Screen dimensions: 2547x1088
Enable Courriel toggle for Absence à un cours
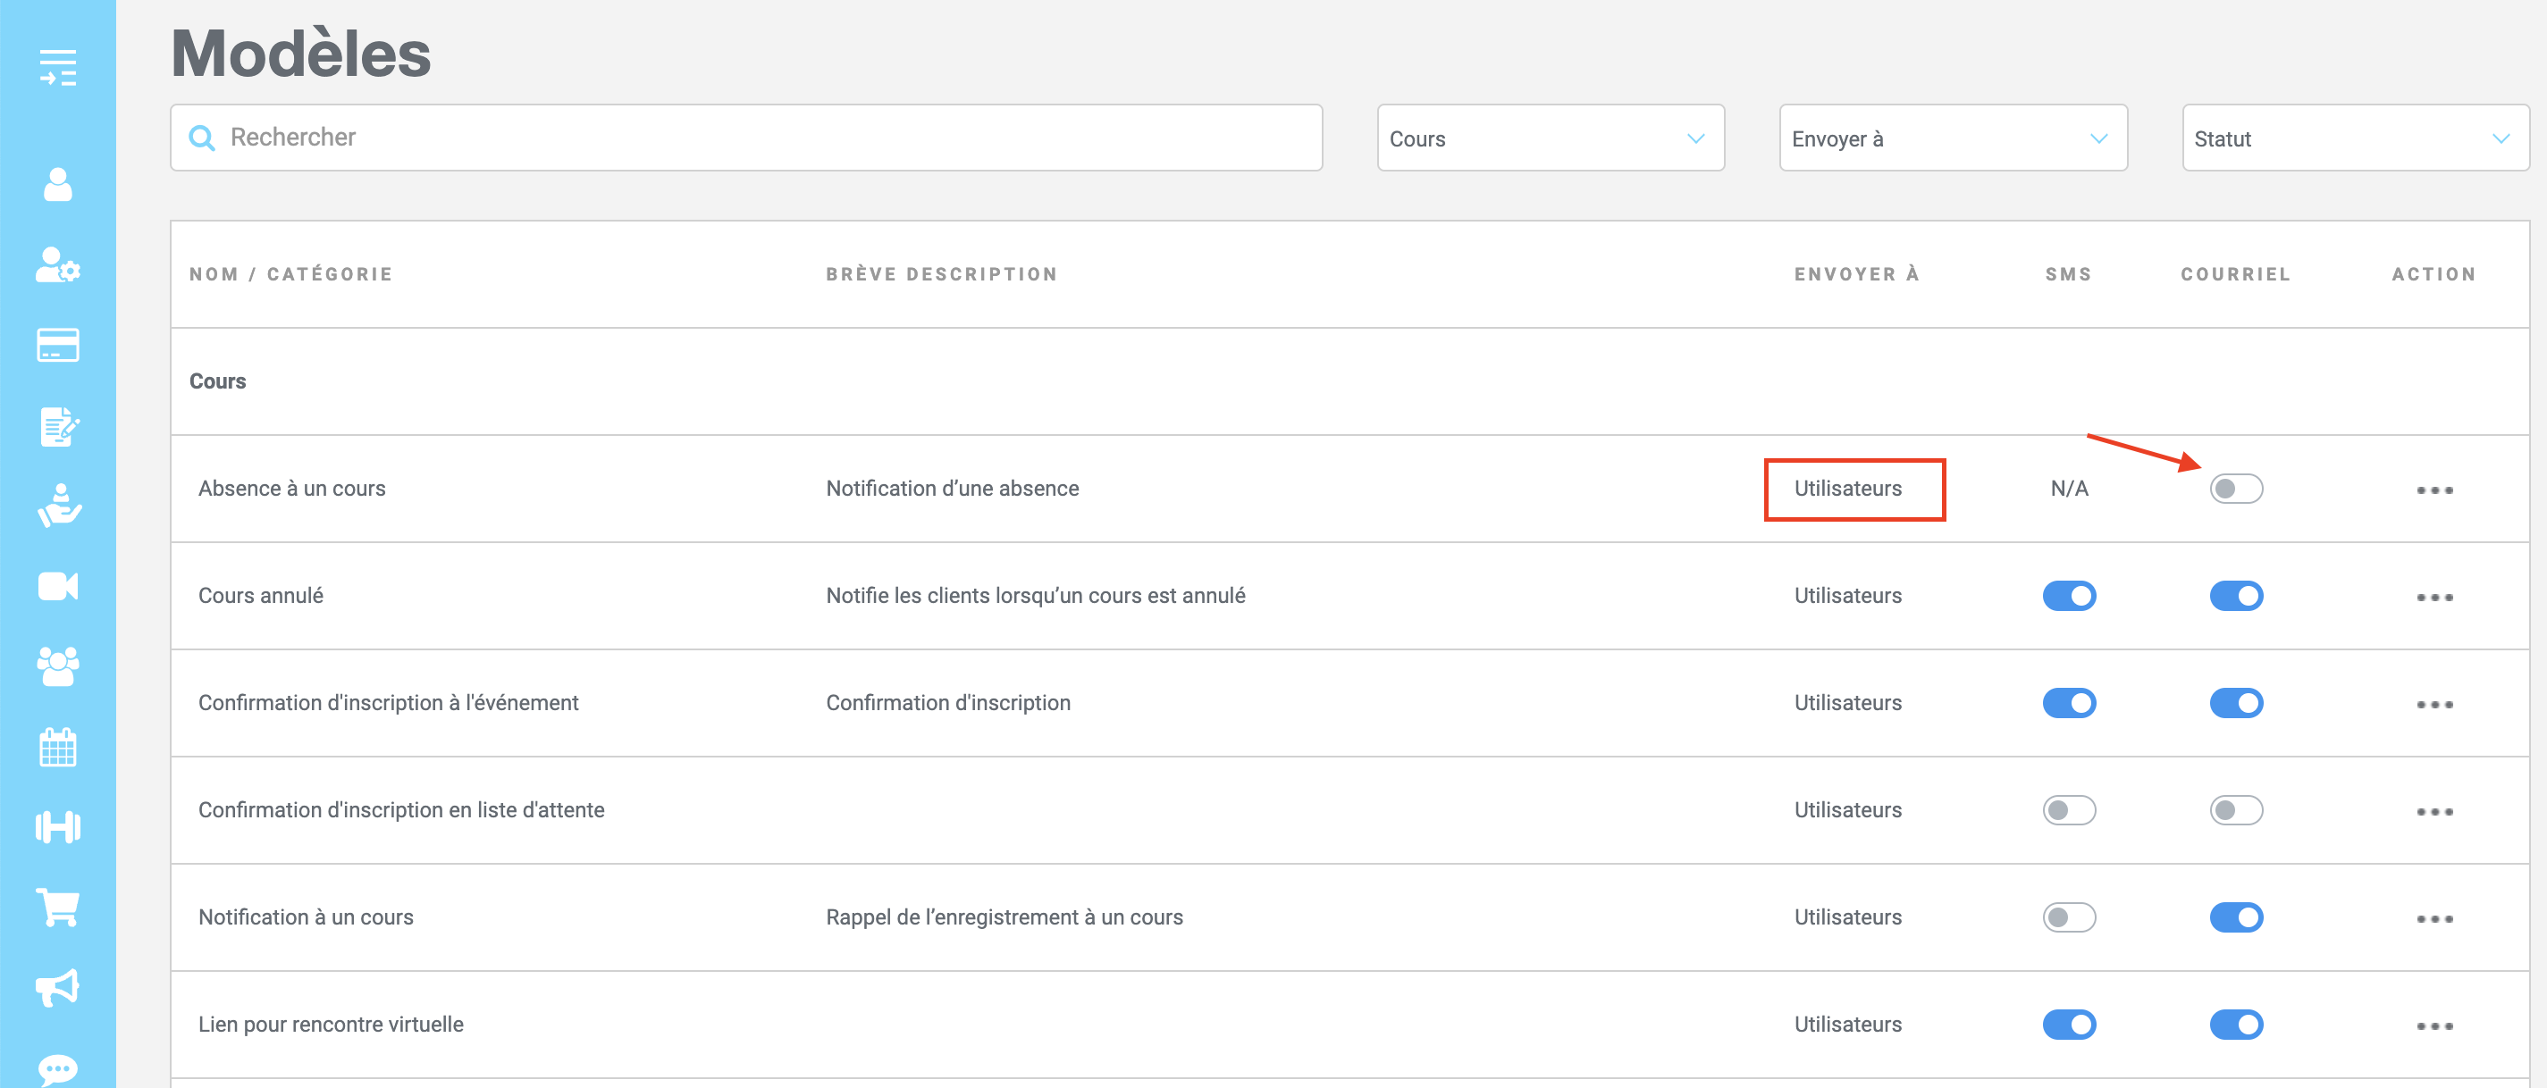point(2235,488)
